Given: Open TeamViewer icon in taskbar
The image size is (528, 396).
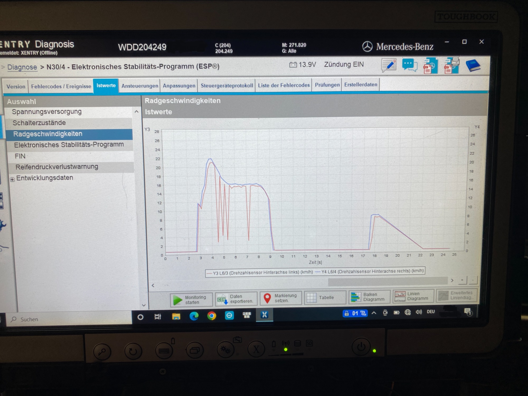Looking at the screenshot, I should (229, 315).
